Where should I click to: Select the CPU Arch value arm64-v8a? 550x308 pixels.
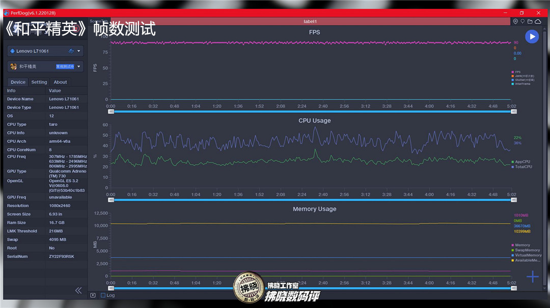pyautogui.click(x=60, y=141)
